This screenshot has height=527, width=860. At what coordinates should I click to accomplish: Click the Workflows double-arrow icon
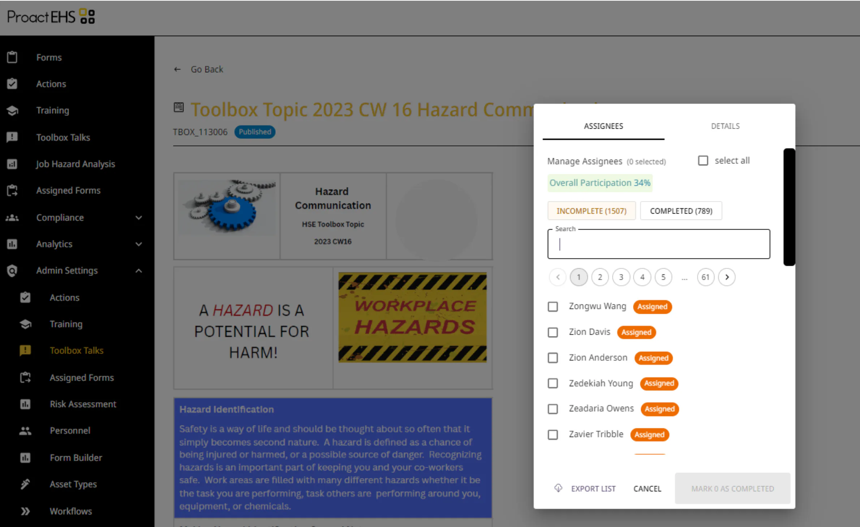[x=25, y=511]
